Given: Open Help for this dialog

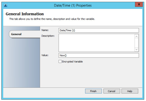Looking at the screenshot, I should pyautogui.click(x=130, y=91).
